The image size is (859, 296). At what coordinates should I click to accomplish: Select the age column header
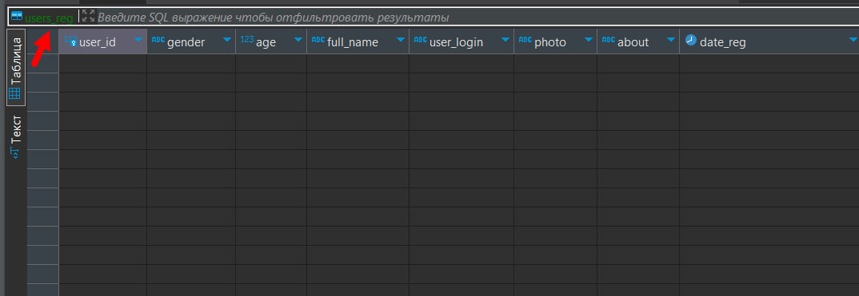tap(271, 41)
